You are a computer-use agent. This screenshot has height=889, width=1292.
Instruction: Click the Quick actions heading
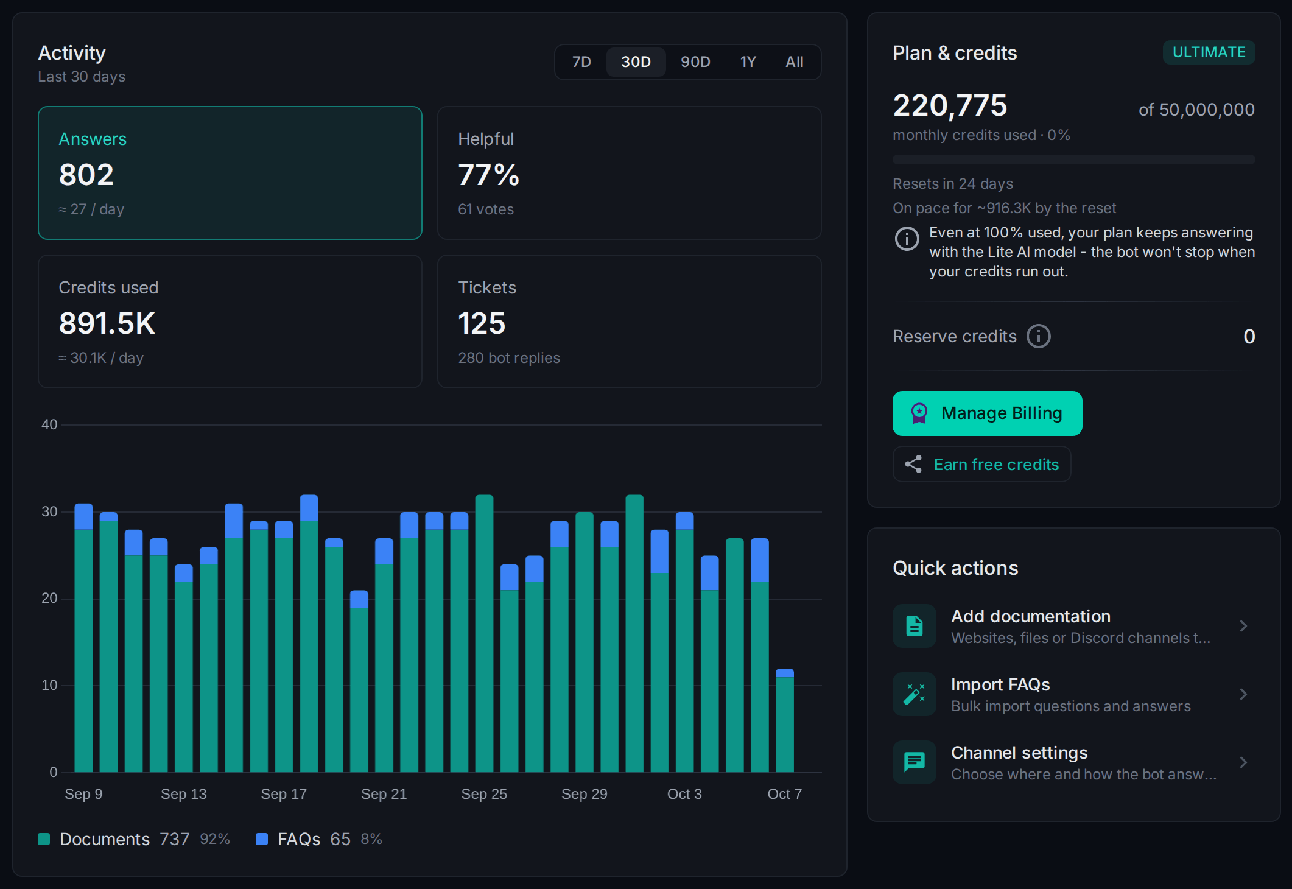955,568
